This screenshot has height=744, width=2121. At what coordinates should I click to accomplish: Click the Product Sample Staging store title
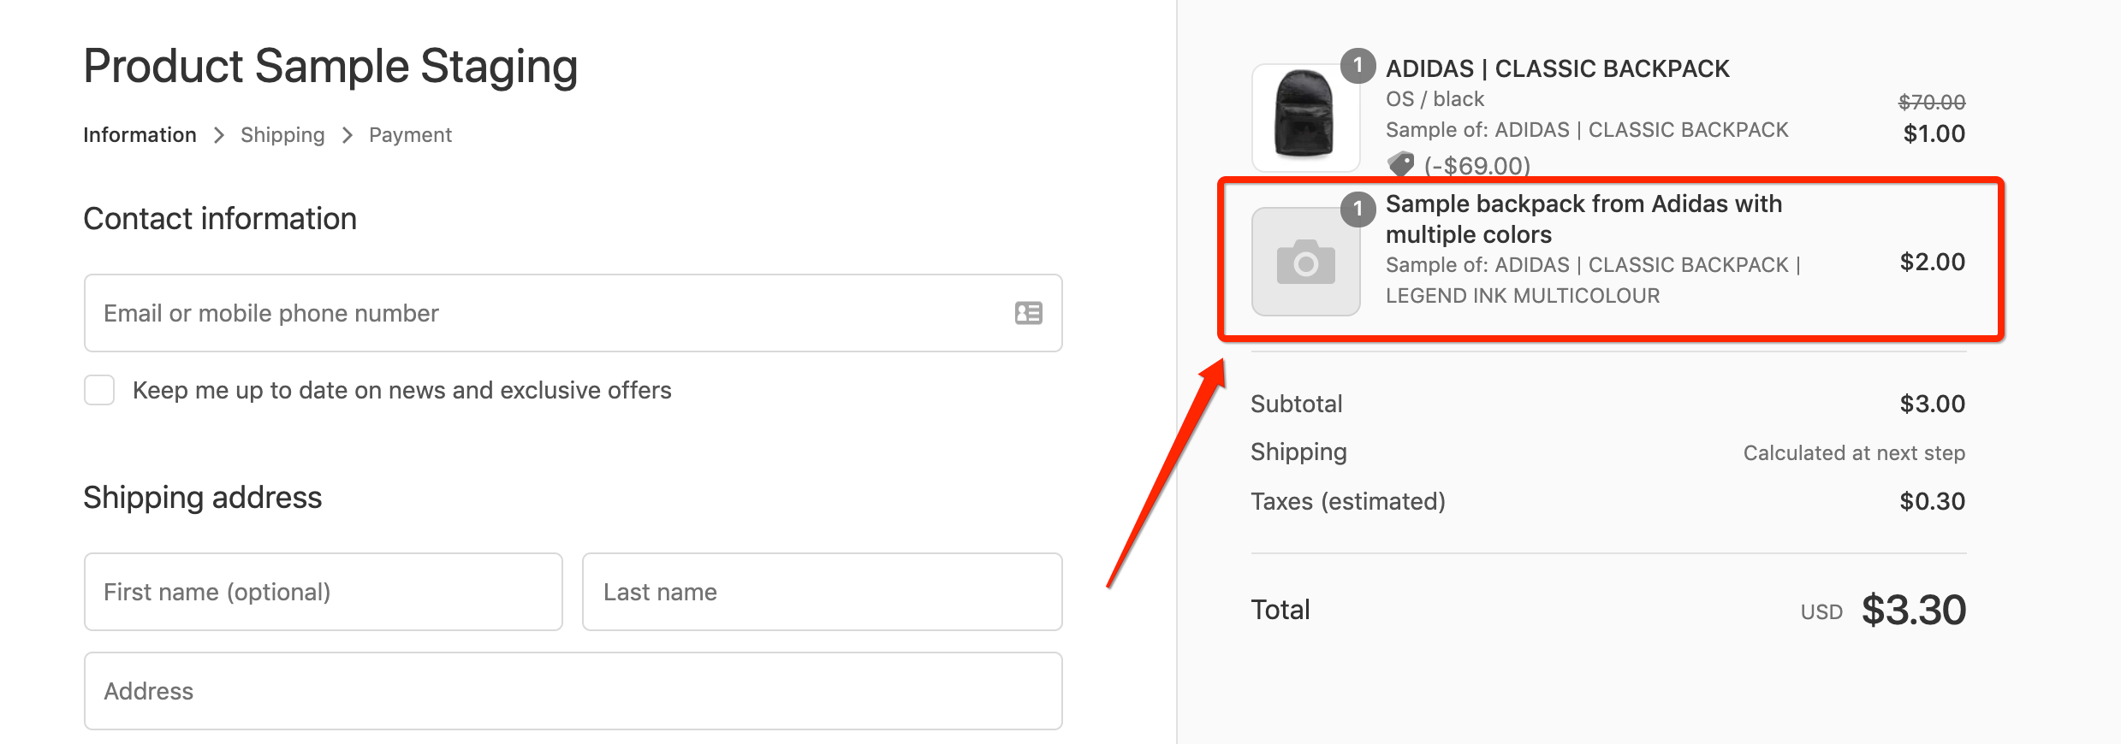(330, 67)
